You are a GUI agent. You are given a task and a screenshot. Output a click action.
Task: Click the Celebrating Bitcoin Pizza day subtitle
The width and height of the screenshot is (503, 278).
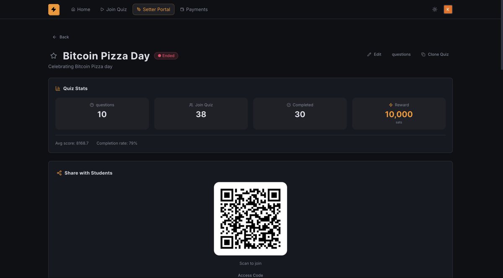pos(80,66)
